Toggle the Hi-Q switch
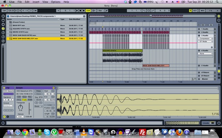The height and width of the screenshot is (138, 222). click(x=19, y=100)
